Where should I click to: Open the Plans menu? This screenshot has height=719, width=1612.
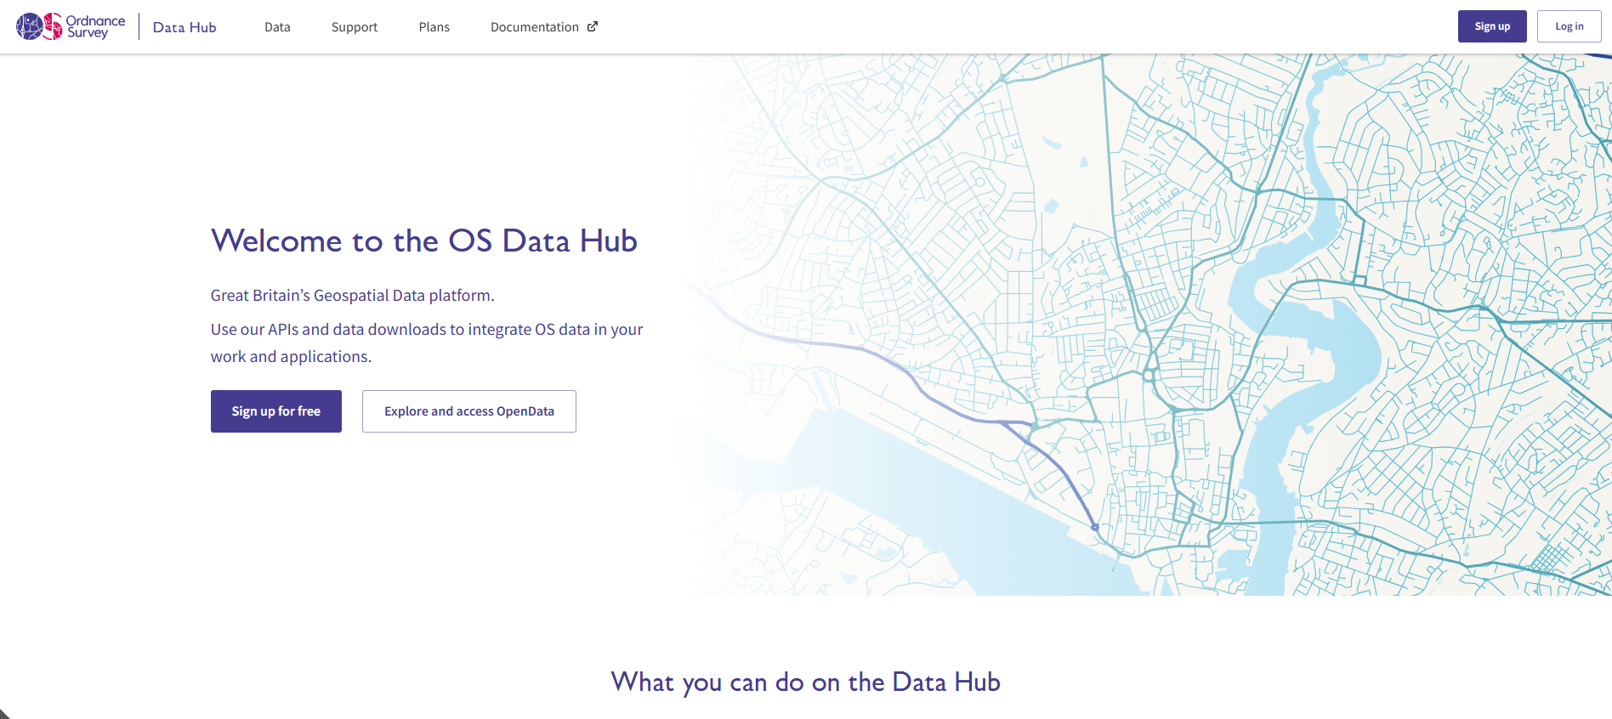coord(434,26)
